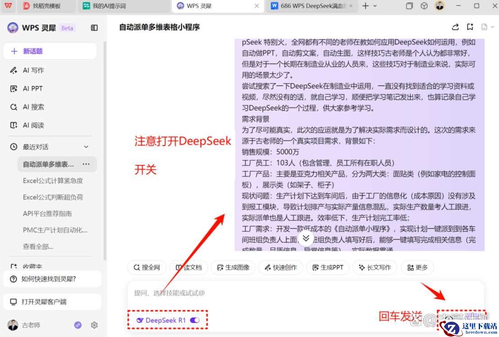
Task: Click the document export icon in header
Action: click(x=484, y=27)
